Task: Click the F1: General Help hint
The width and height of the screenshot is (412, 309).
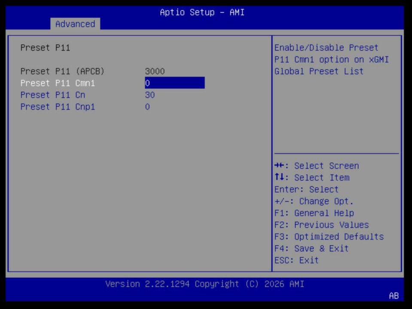Action: (314, 213)
